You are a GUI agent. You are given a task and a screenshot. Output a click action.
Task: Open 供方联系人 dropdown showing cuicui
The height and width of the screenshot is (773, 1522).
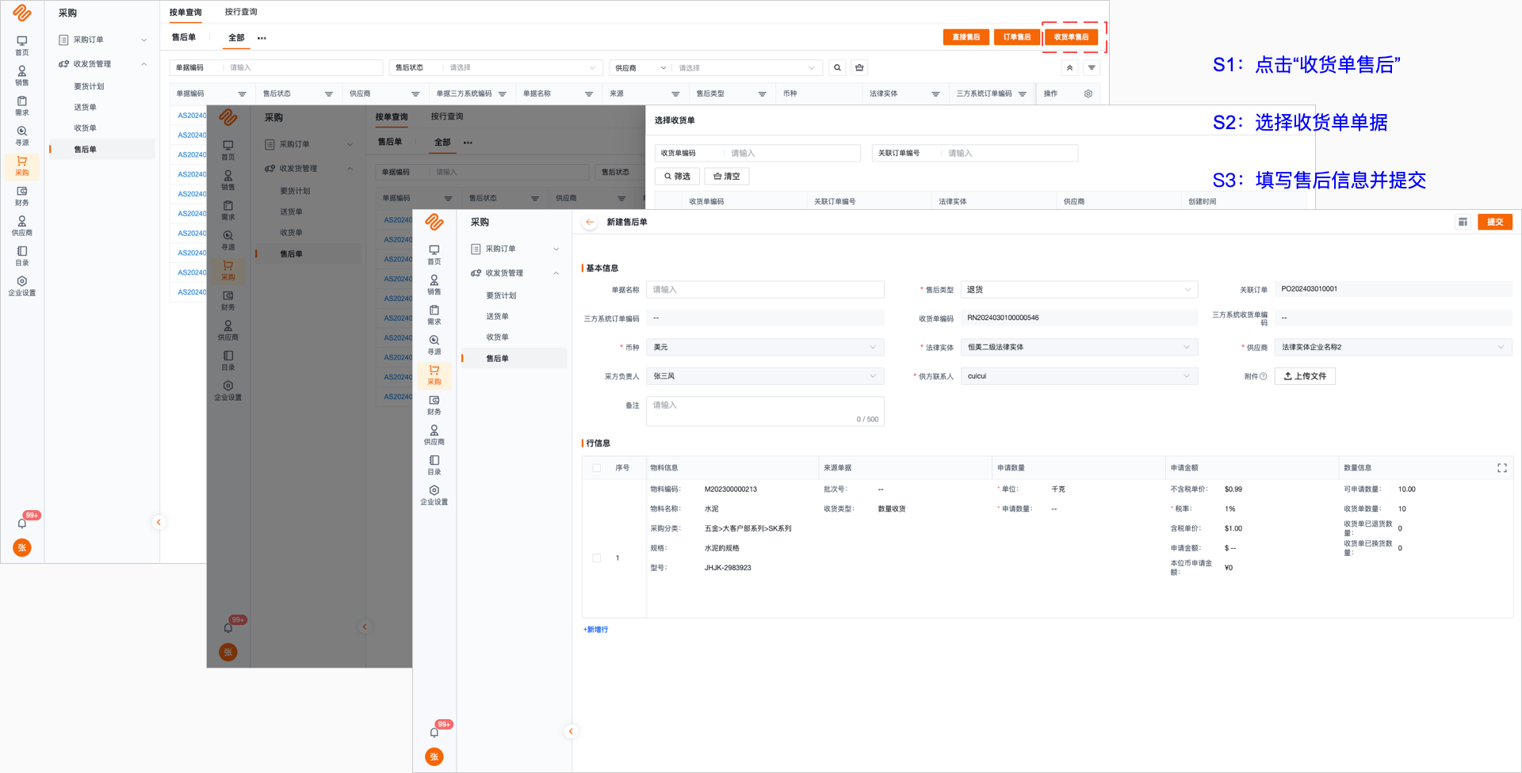pyautogui.click(x=1079, y=376)
